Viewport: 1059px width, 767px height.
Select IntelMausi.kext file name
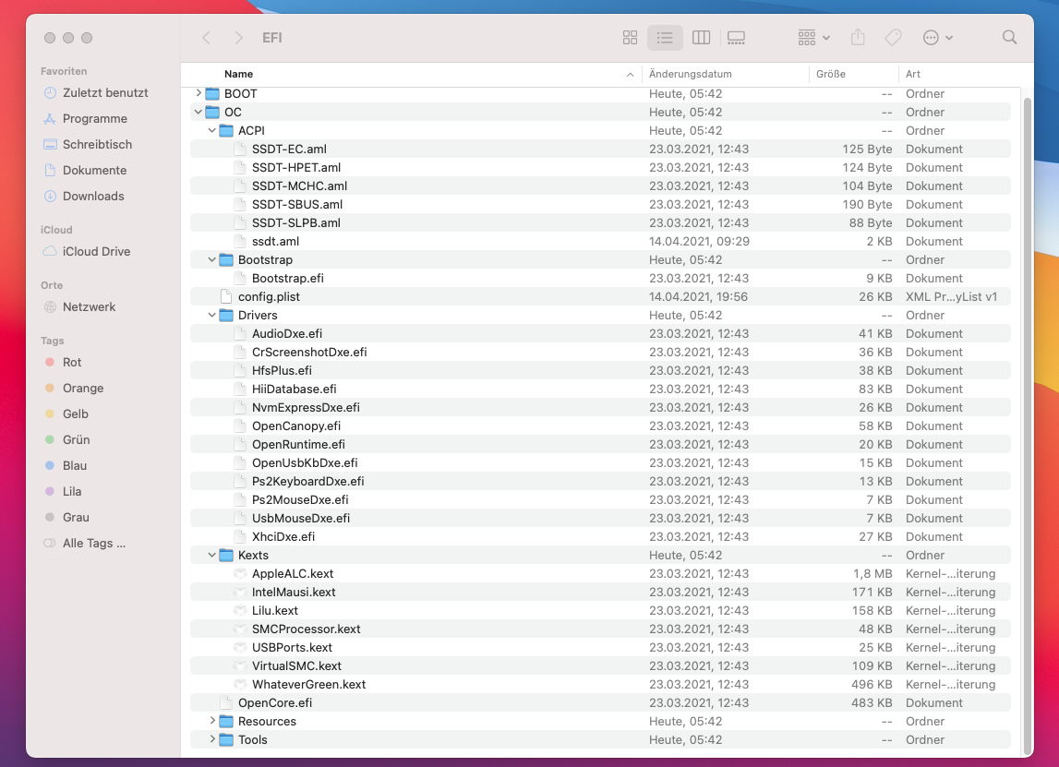coord(294,593)
